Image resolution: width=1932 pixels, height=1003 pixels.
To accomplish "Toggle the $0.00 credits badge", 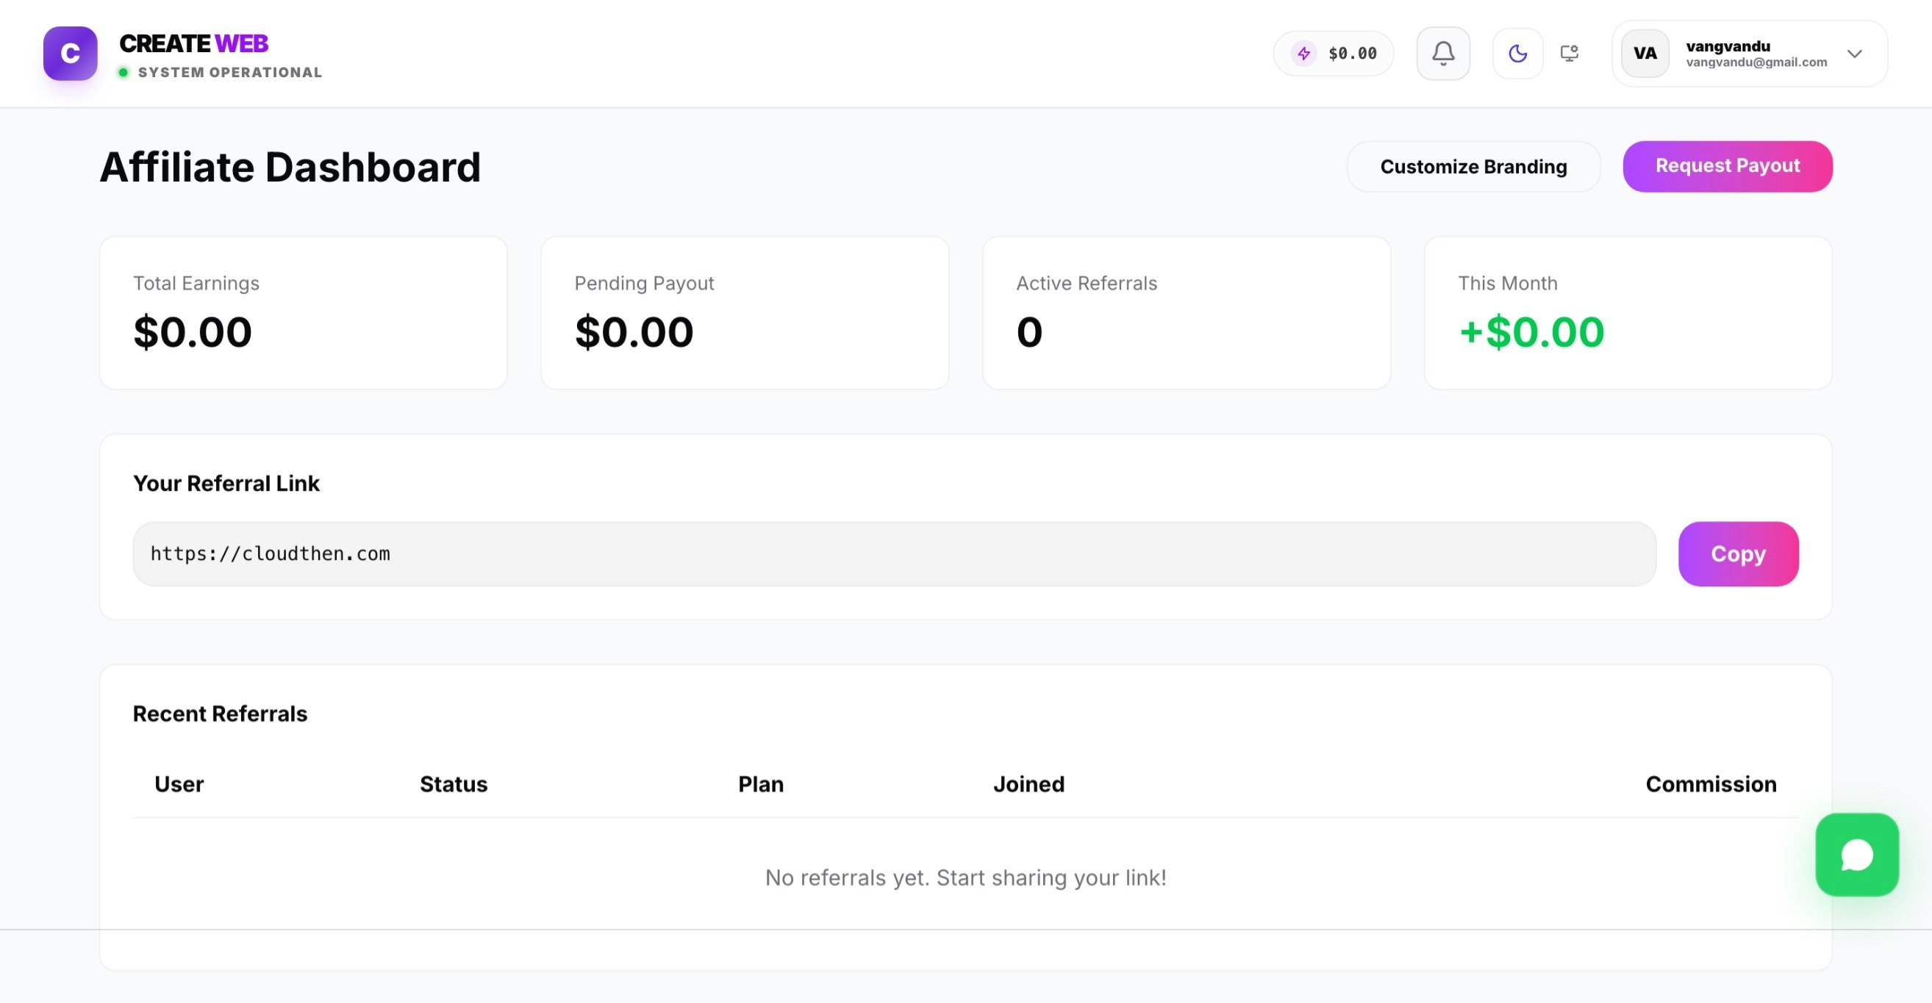I will click(x=1334, y=53).
